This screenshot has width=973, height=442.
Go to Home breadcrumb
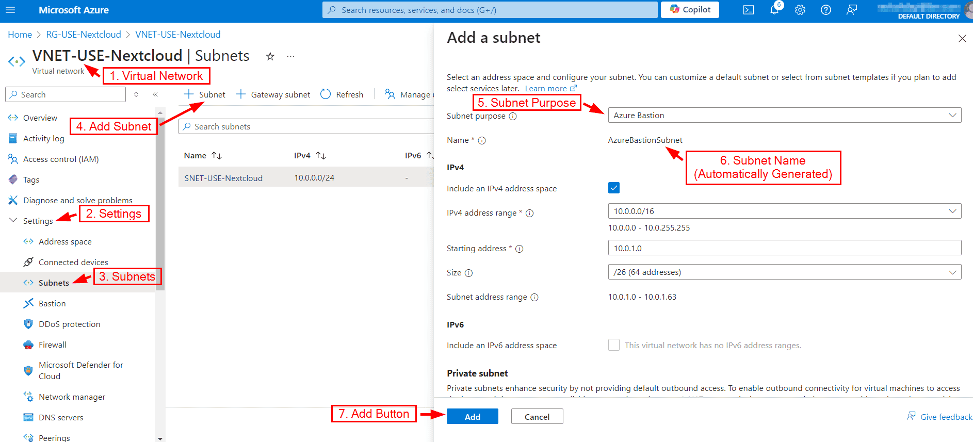click(x=20, y=35)
